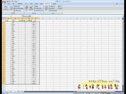Switch to the Insert (插入) ribbon tab
Screen dimensions: 126x94
(x=14, y=4)
